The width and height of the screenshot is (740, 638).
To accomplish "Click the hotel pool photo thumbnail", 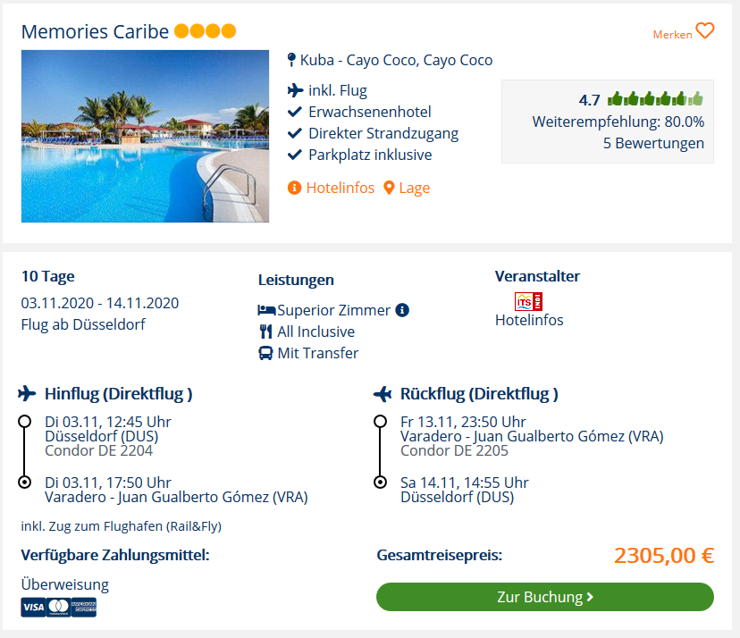I will click(145, 136).
